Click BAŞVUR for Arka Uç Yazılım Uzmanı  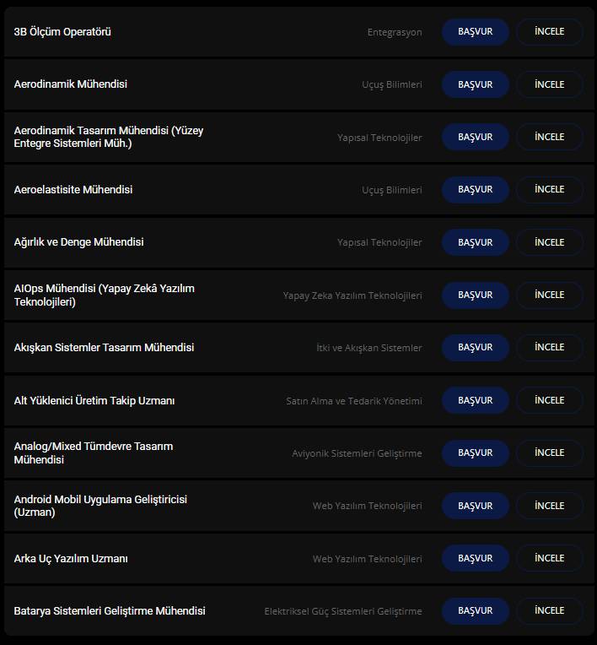click(476, 558)
